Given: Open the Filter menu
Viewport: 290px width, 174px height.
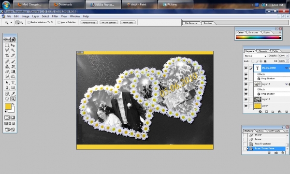Looking at the screenshot, I should [x=55, y=16].
